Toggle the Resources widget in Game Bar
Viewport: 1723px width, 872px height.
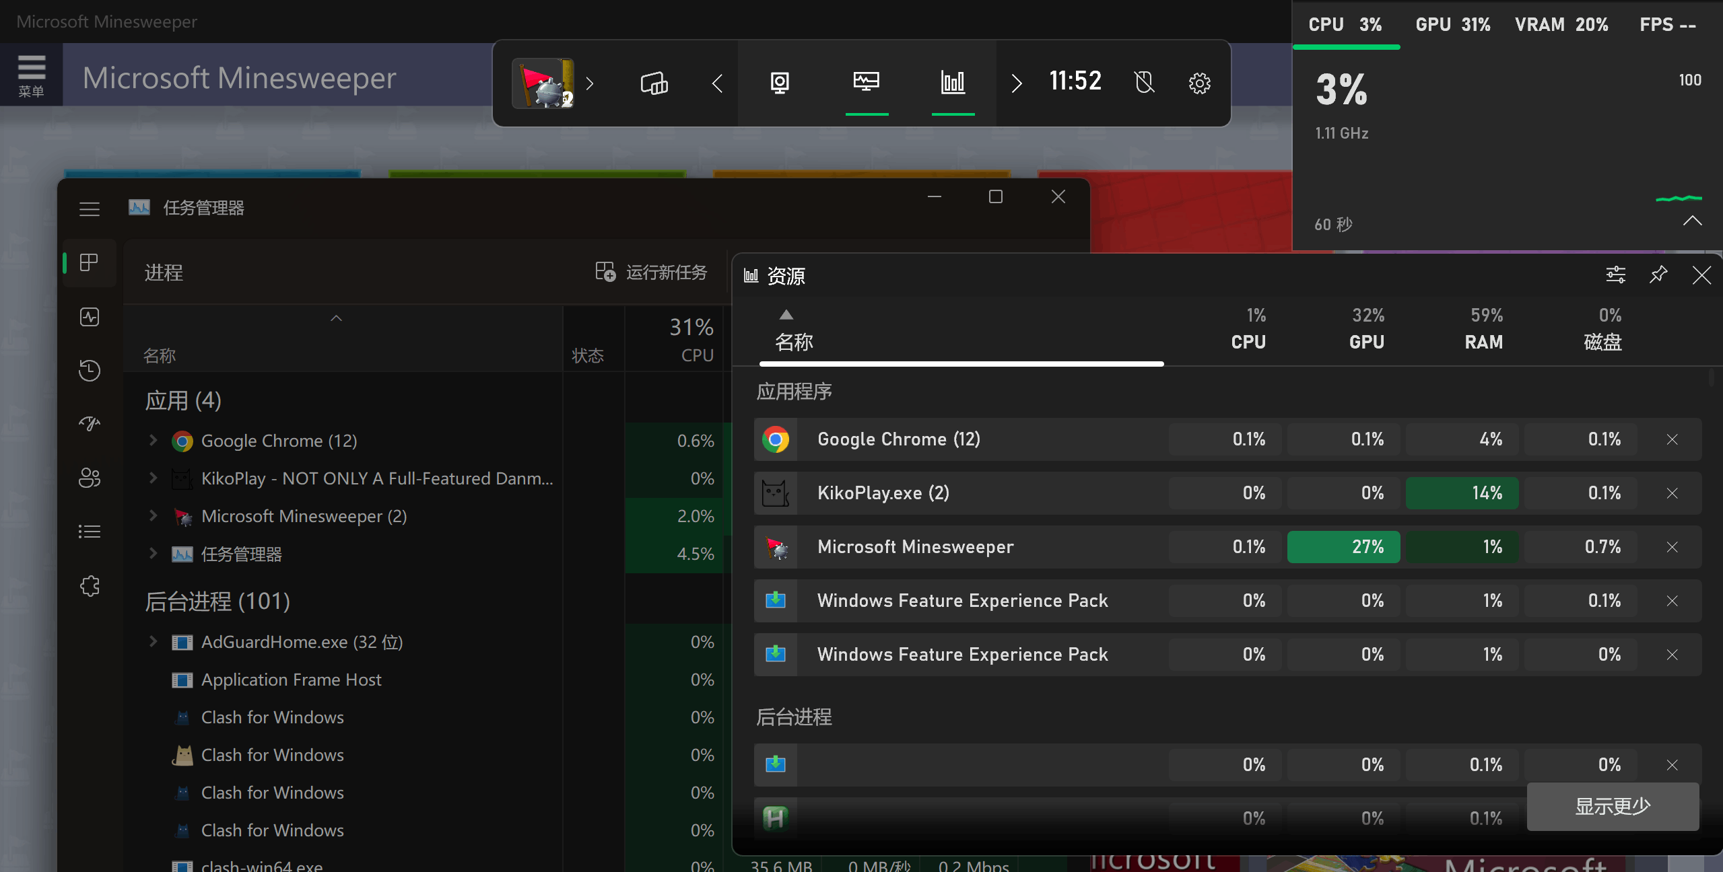953,83
